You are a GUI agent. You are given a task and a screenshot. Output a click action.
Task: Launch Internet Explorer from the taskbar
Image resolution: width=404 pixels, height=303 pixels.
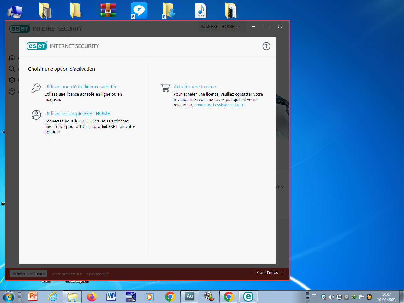click(x=53, y=297)
